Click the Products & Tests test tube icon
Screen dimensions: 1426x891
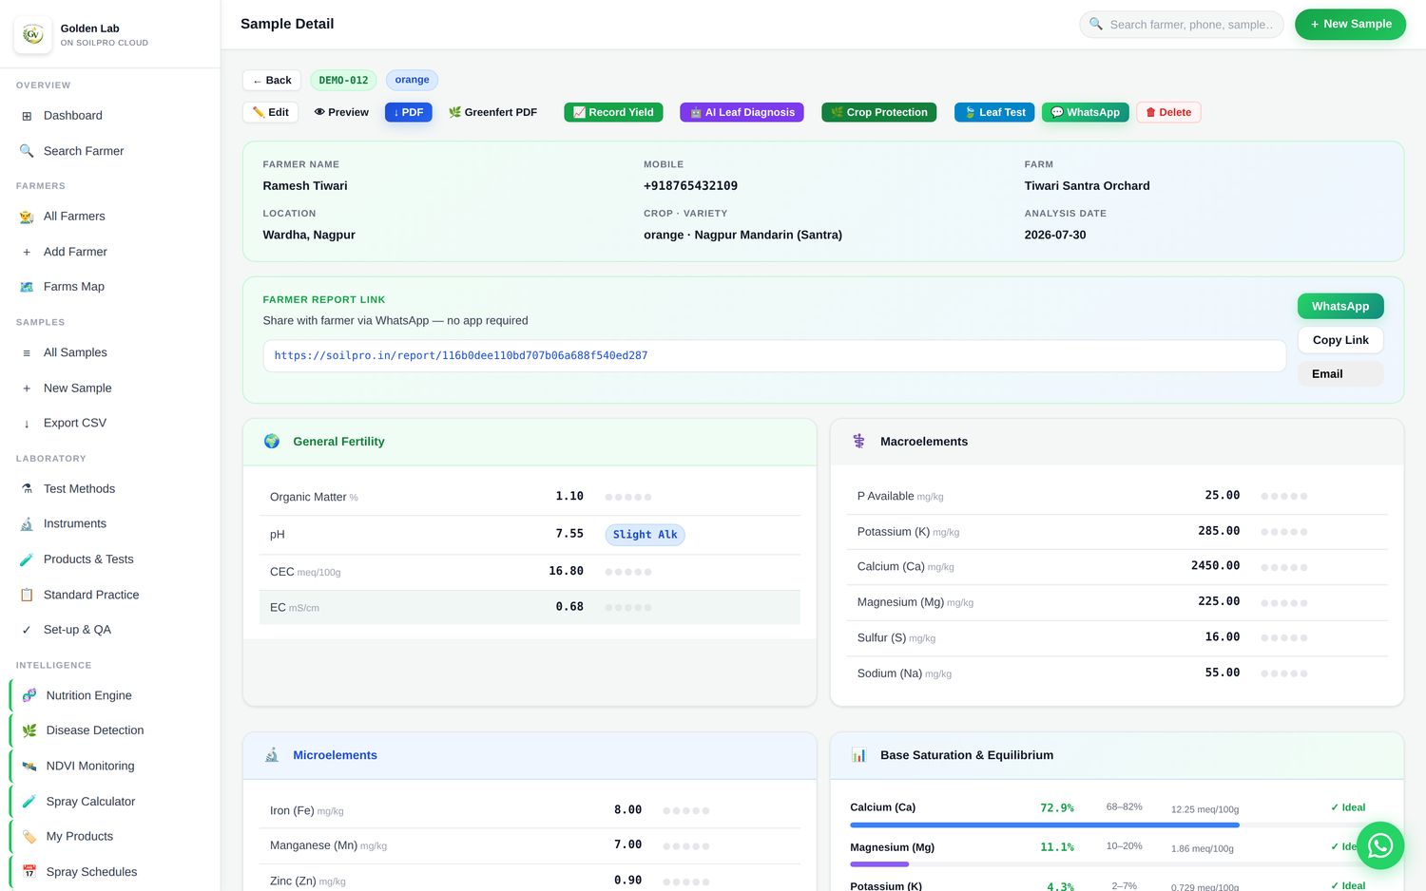[x=27, y=559]
